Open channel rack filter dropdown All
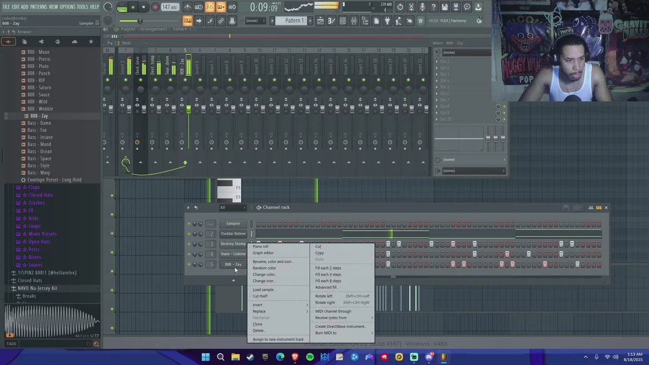 click(x=232, y=207)
